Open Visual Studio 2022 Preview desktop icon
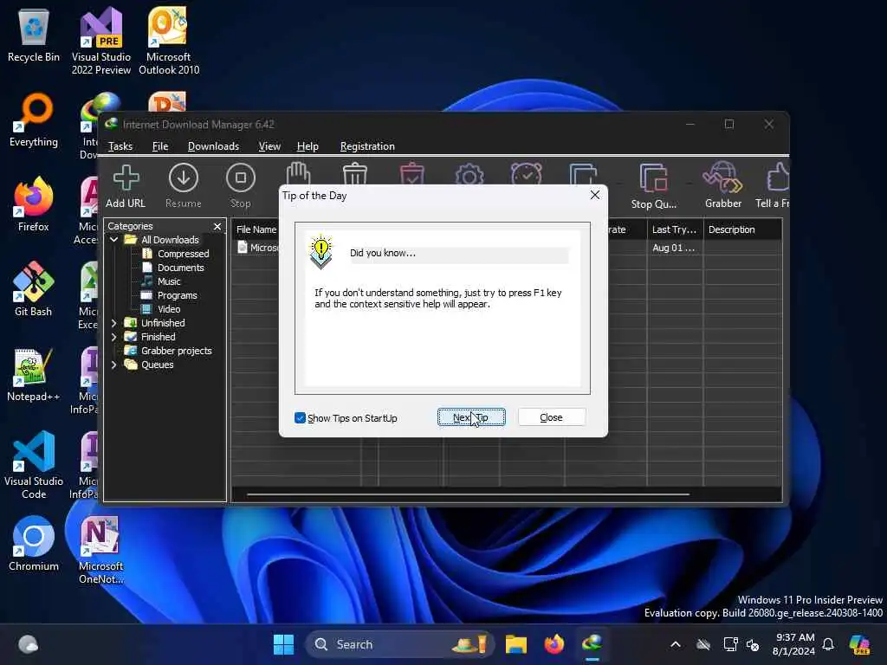887x665 pixels. point(101,41)
